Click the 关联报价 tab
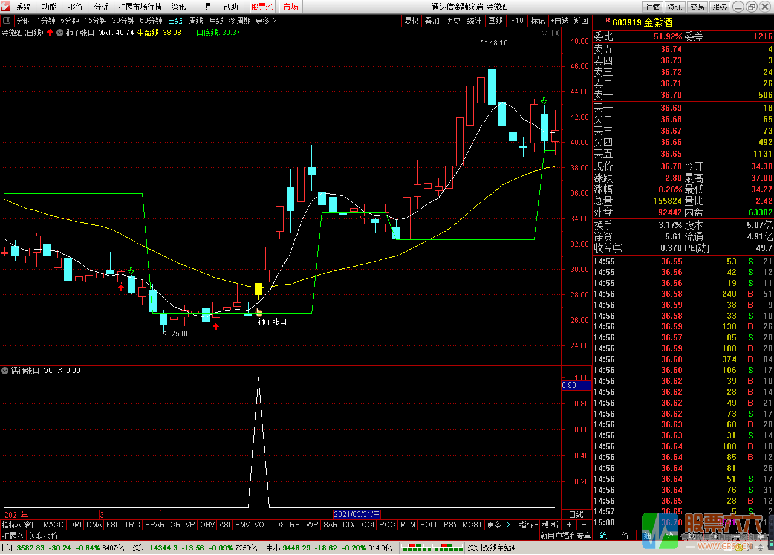Screen dimensions: 774x555 point(43,536)
